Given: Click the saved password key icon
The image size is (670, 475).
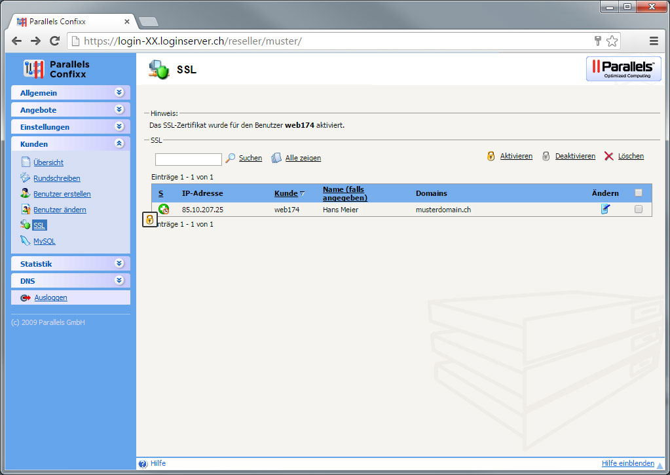Looking at the screenshot, I should (x=598, y=41).
